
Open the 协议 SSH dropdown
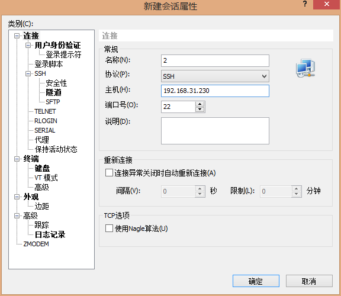[215, 76]
